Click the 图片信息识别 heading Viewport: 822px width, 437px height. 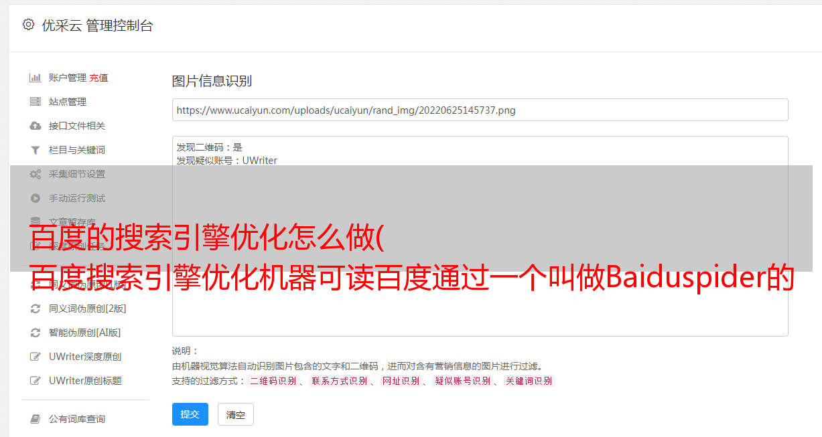pos(212,81)
